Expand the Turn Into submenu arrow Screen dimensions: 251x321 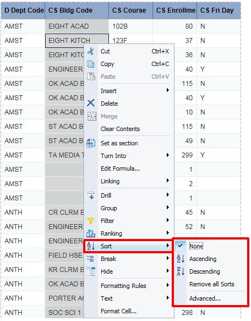pyautogui.click(x=168, y=155)
